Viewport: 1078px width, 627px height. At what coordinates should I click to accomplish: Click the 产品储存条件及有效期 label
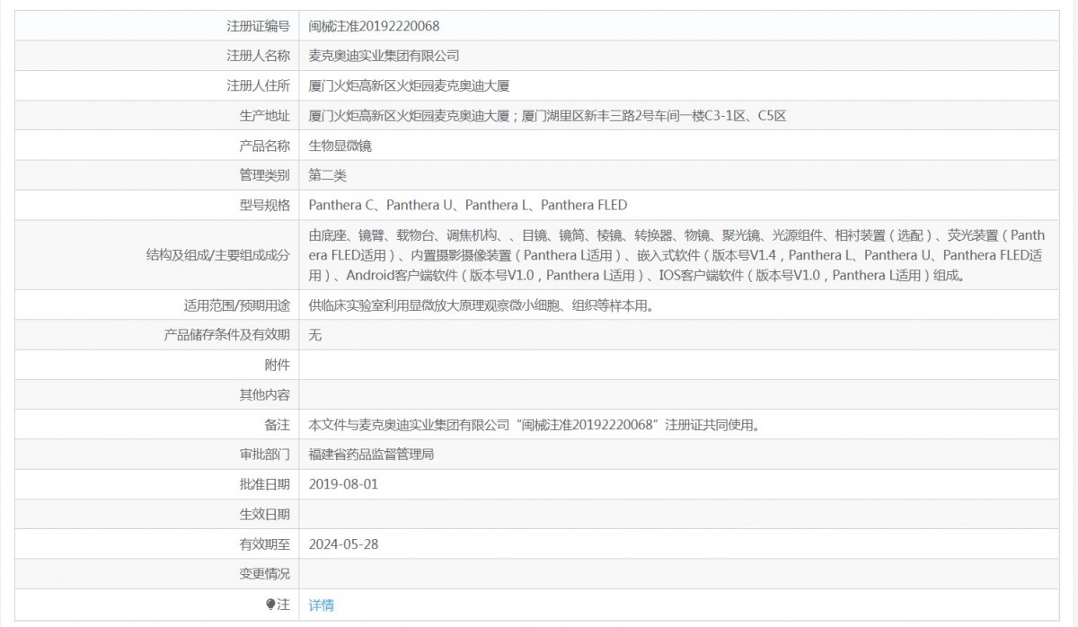pos(226,335)
